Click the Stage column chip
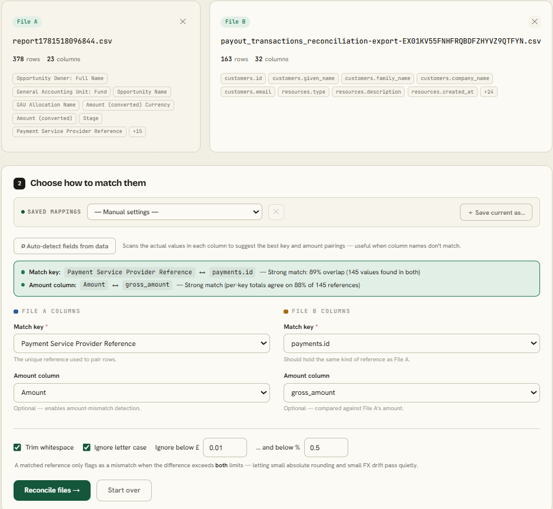 [x=91, y=118]
